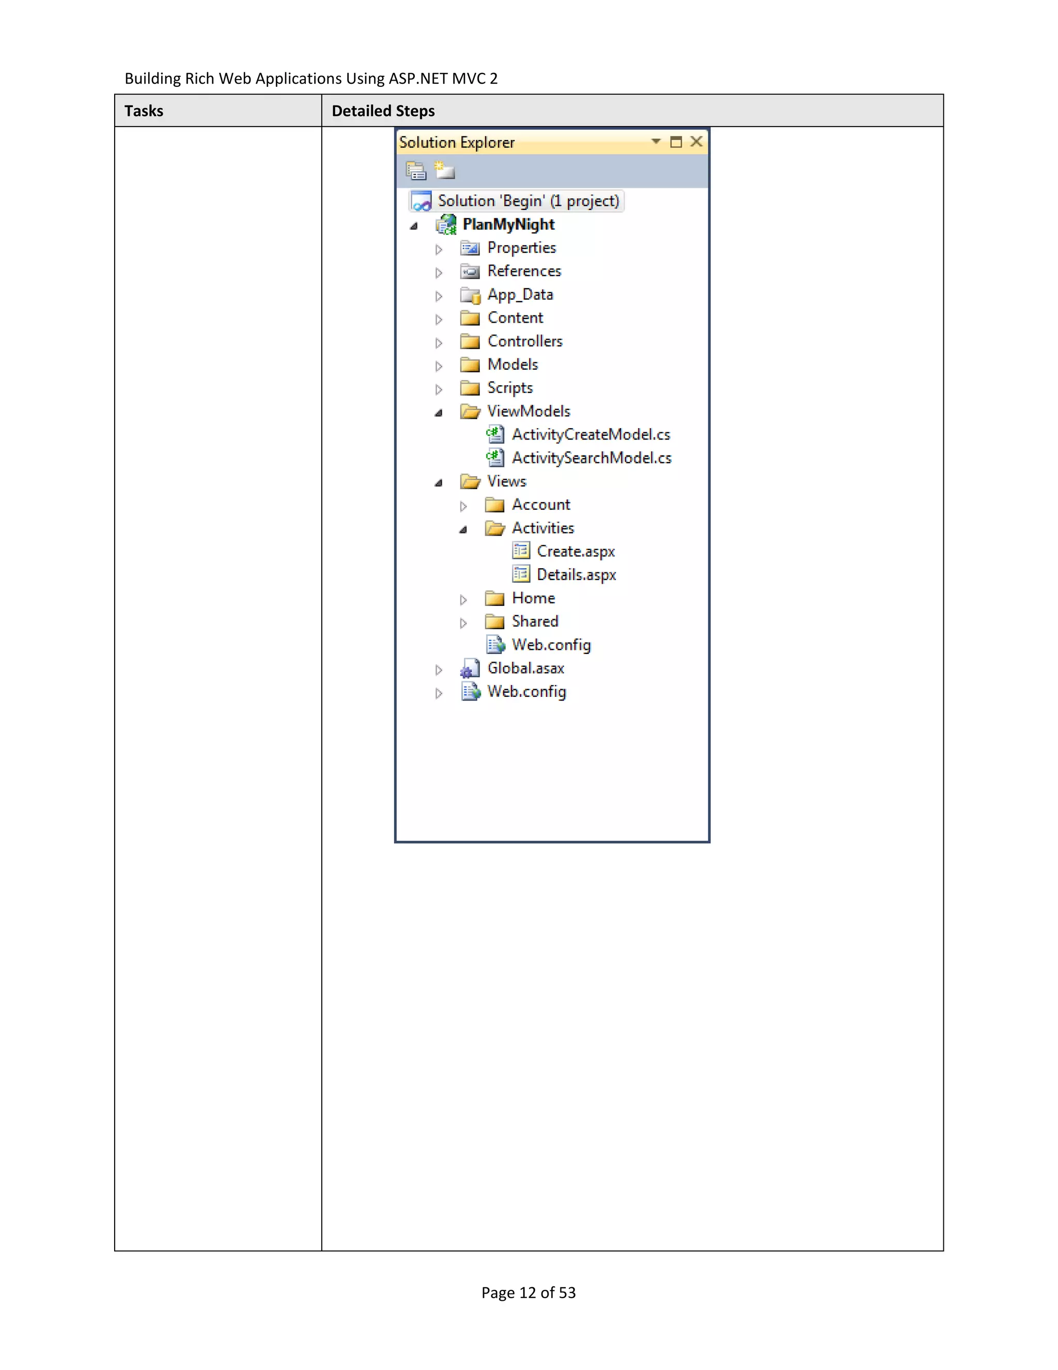Viewport: 1058px width, 1370px height.
Task: Click the Content folder icon
Action: click(x=470, y=318)
